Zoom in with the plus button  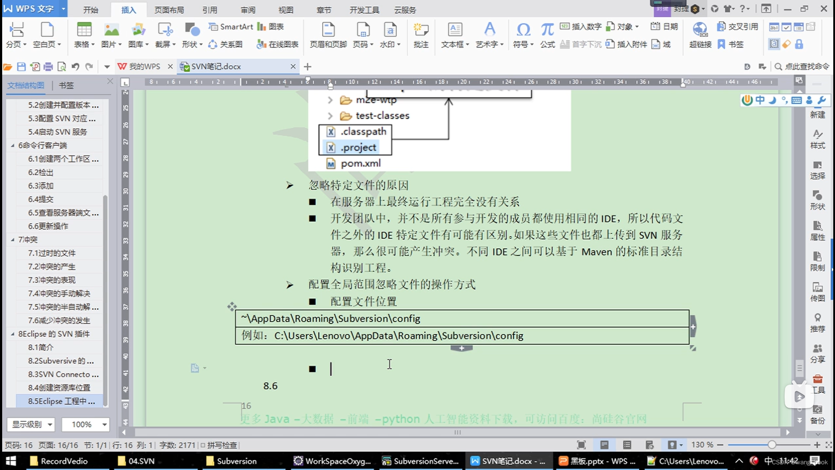coord(817,445)
